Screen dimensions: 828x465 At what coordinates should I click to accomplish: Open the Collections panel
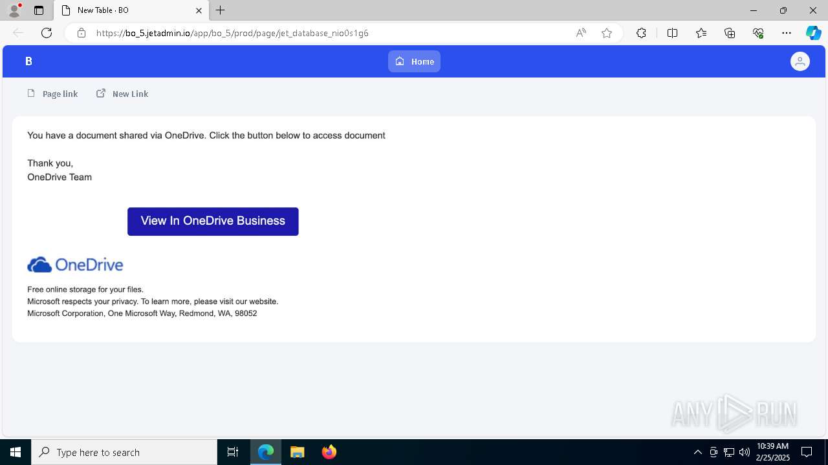tap(730, 33)
